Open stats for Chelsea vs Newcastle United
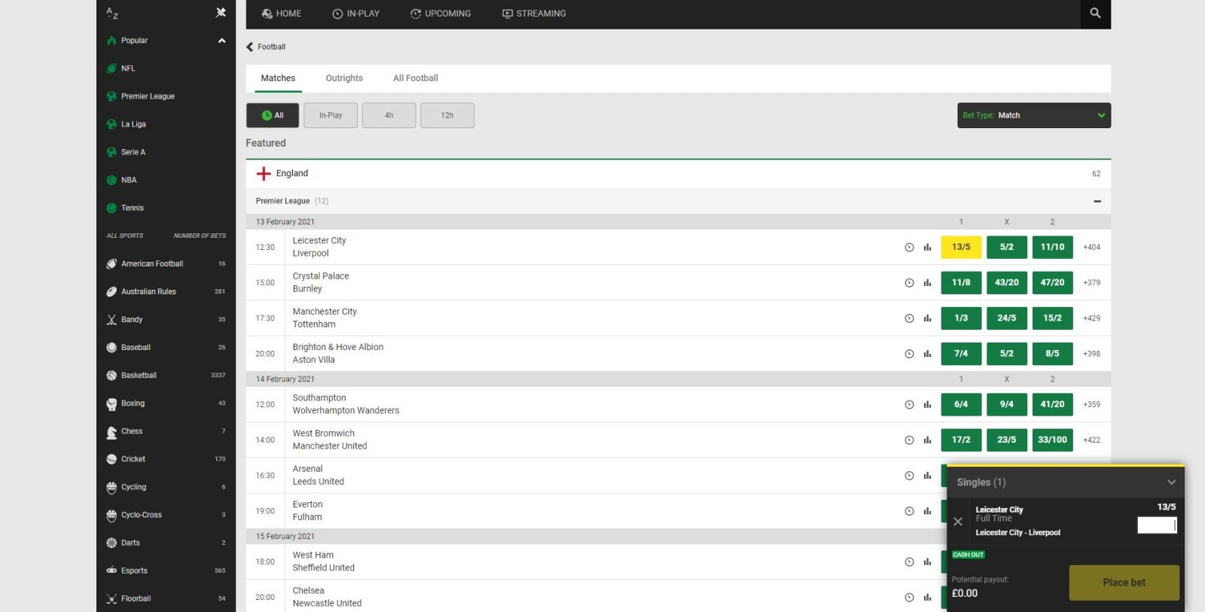The image size is (1205, 612). [x=927, y=597]
